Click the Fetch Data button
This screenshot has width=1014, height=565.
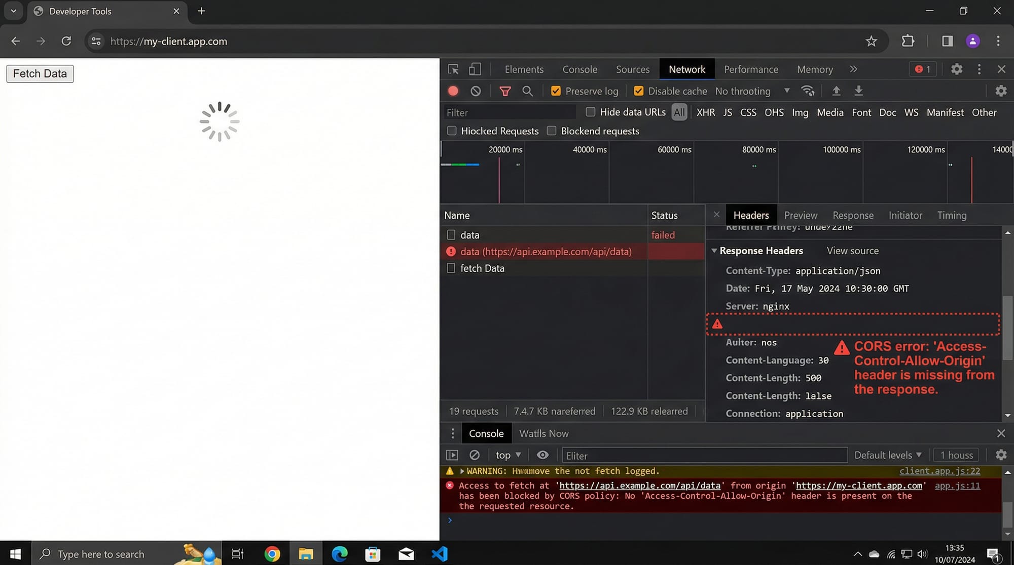(40, 73)
